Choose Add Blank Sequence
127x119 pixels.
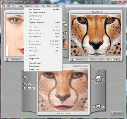[x=43, y=13]
